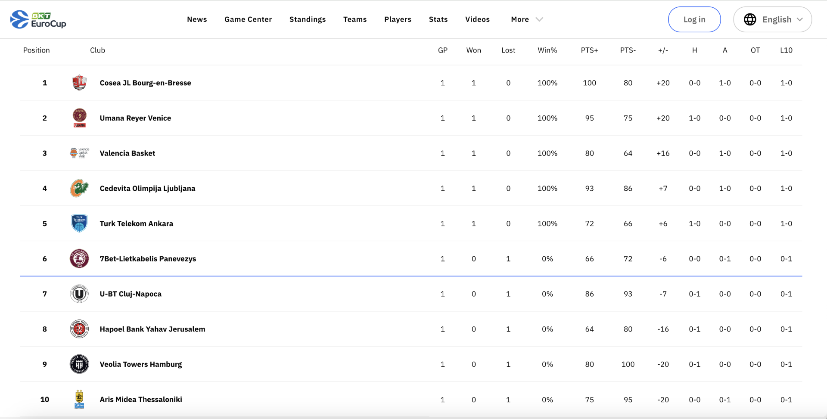
Task: Click the Log in button
Action: (x=694, y=19)
